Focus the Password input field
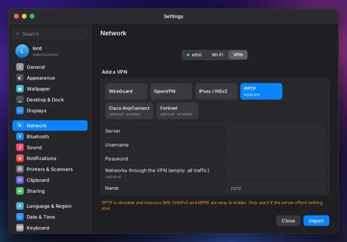 276,159
